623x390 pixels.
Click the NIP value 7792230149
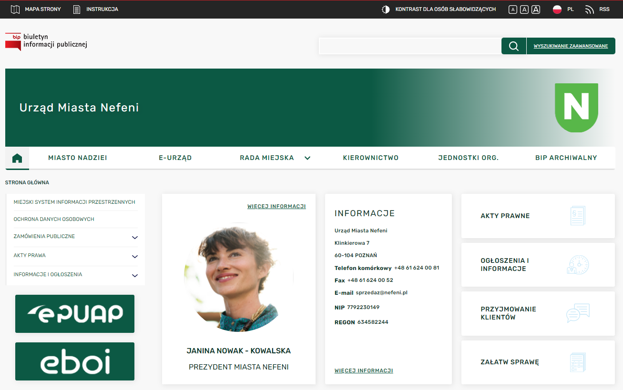pyautogui.click(x=363, y=308)
